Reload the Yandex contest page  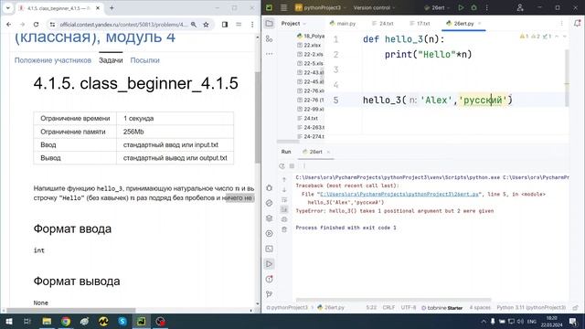(x=36, y=25)
